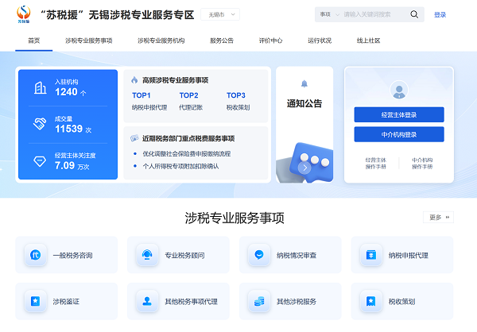Click the 税收策划 icon

[x=371, y=301]
